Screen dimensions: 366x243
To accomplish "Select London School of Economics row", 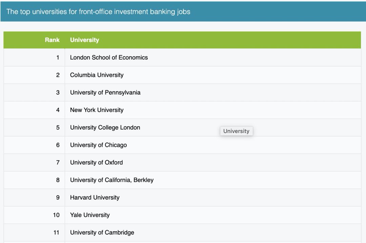I will tap(182, 58).
